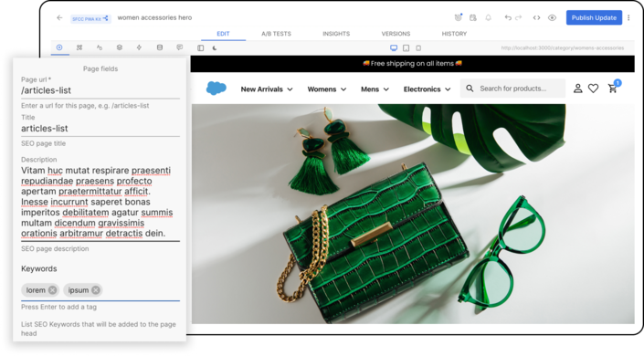
Task: Remove the lorem keyword tag
Action: [x=53, y=290]
